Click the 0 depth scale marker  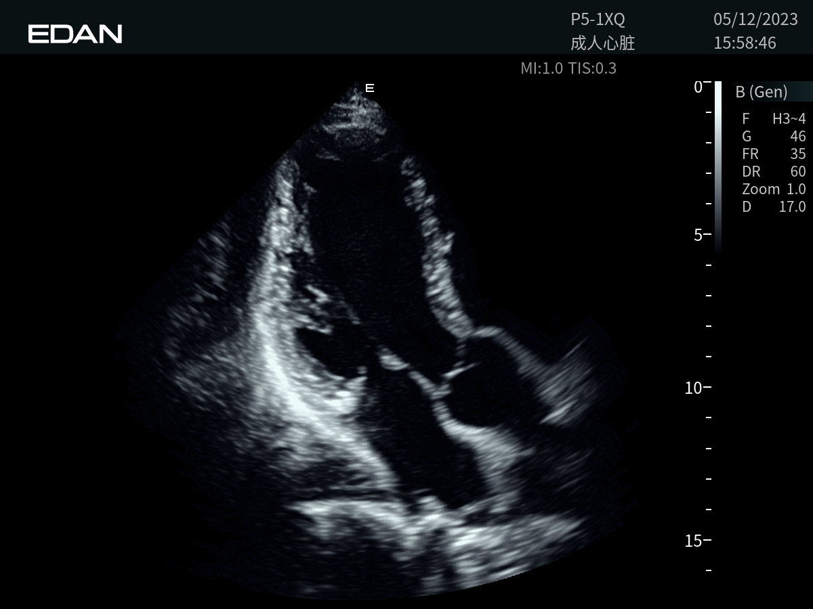[697, 87]
